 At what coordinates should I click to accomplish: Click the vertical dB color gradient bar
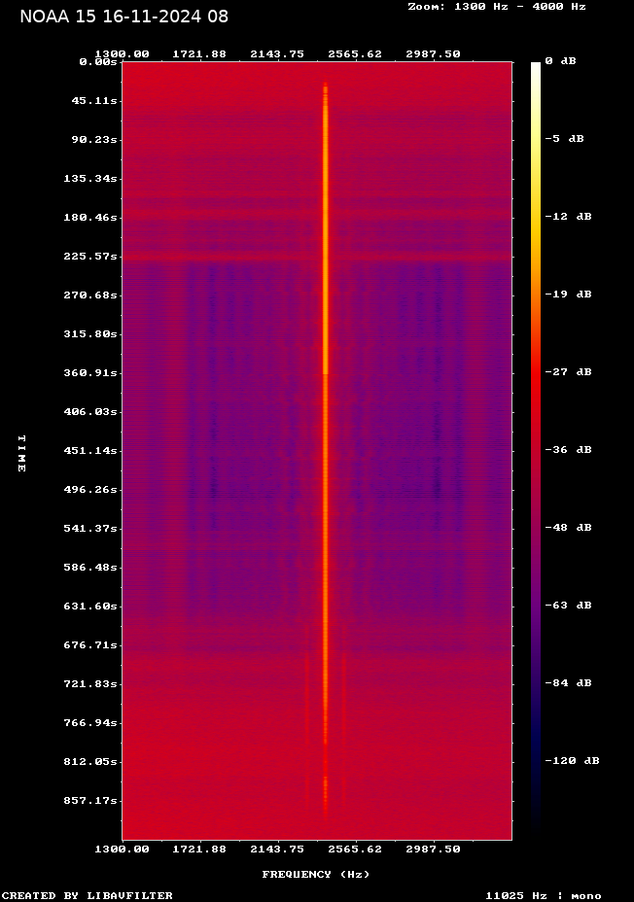[x=536, y=447]
